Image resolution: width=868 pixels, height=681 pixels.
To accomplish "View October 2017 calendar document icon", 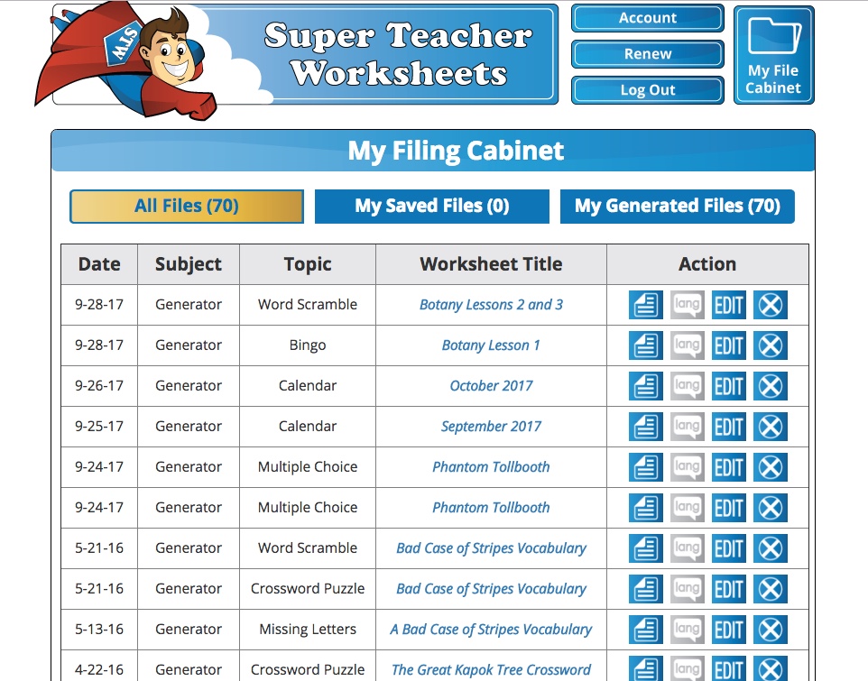I will (645, 385).
